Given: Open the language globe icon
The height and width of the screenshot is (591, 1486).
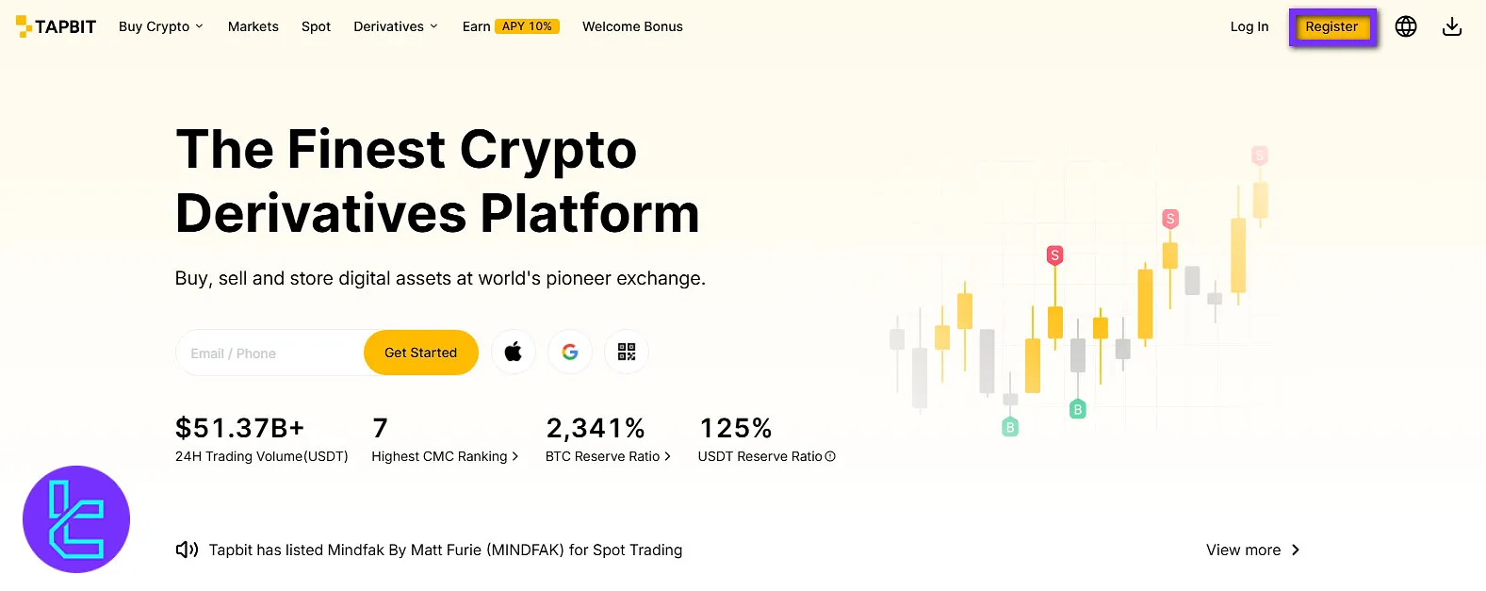Looking at the screenshot, I should click(x=1406, y=26).
